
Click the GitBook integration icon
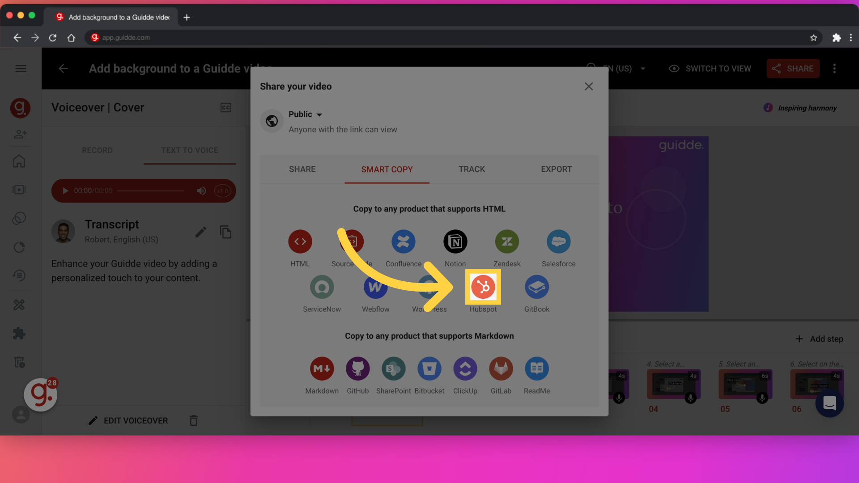tap(536, 287)
